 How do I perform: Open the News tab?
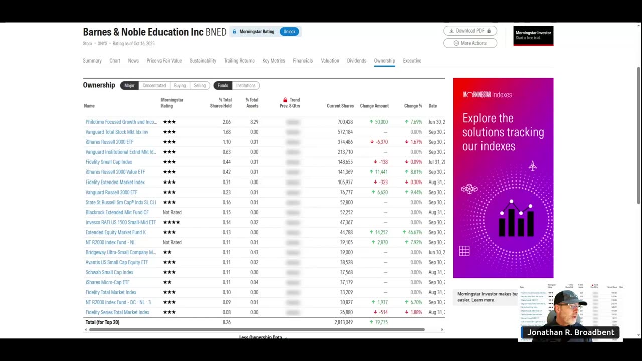coord(133,61)
